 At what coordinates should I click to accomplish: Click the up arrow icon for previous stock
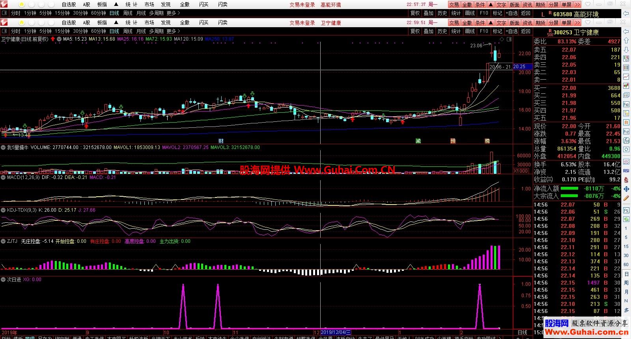click(x=625, y=41)
